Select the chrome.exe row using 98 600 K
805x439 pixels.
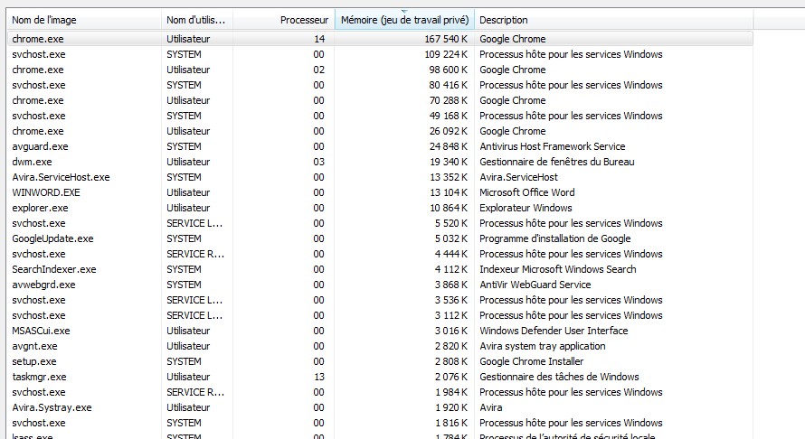click(x=380, y=70)
